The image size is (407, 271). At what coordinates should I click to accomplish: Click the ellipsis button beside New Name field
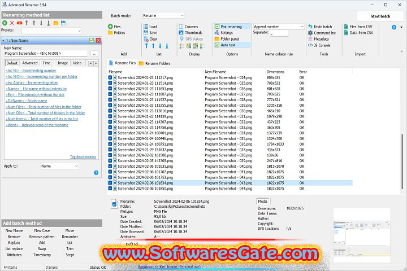tap(95, 54)
